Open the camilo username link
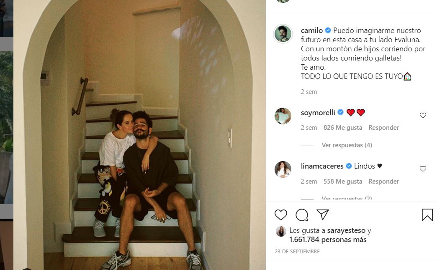The width and height of the screenshot is (437, 270). pos(311,30)
